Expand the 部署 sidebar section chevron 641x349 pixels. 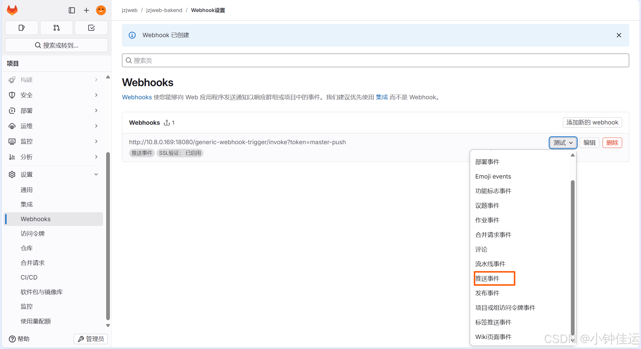tap(96, 110)
